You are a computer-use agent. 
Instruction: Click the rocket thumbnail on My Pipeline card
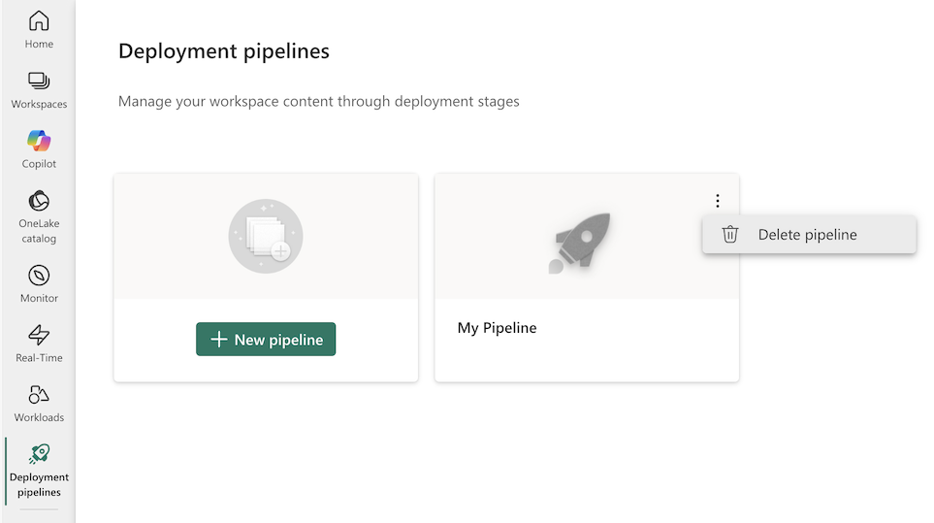(581, 241)
